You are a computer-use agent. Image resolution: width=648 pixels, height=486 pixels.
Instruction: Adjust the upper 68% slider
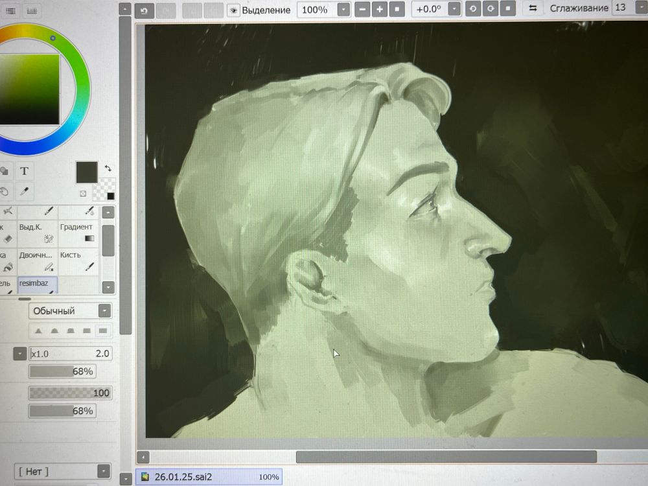[x=62, y=371]
